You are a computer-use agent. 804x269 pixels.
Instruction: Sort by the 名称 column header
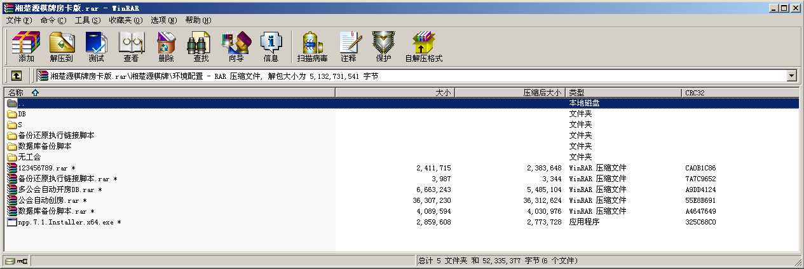[170, 92]
